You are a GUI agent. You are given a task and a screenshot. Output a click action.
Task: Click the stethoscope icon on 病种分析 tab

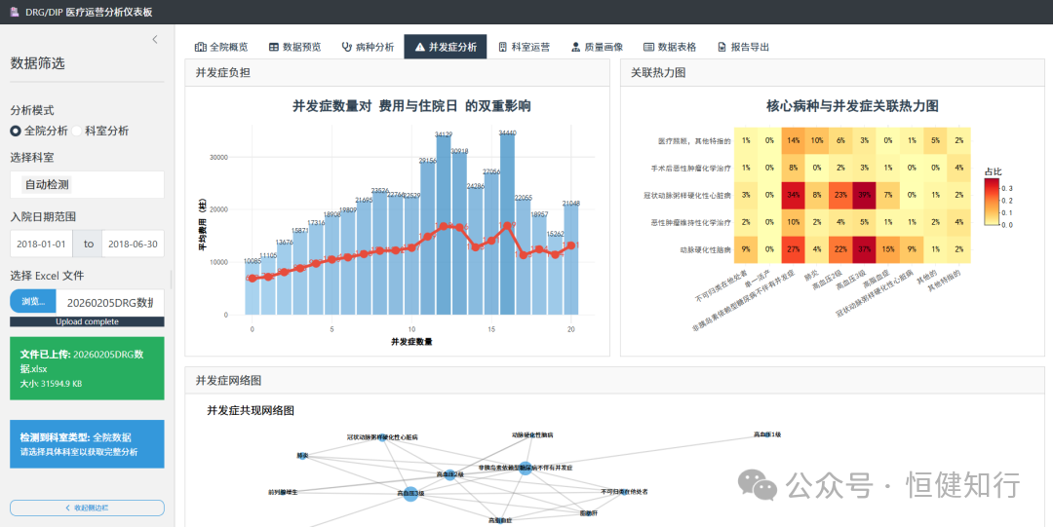[x=346, y=47]
